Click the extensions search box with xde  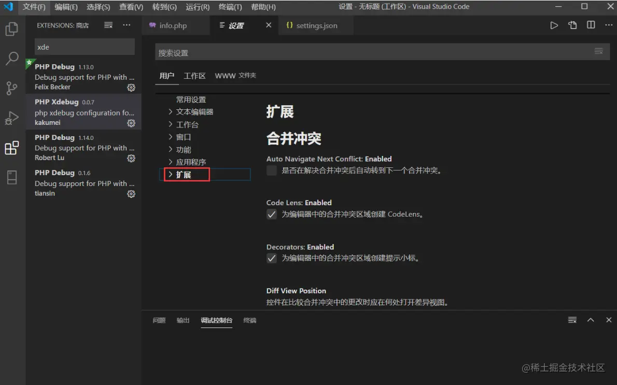pos(85,47)
